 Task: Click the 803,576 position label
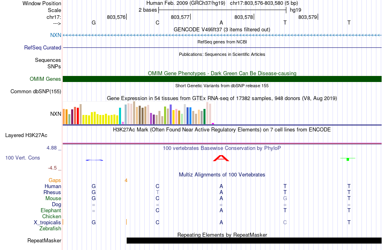point(116,17)
